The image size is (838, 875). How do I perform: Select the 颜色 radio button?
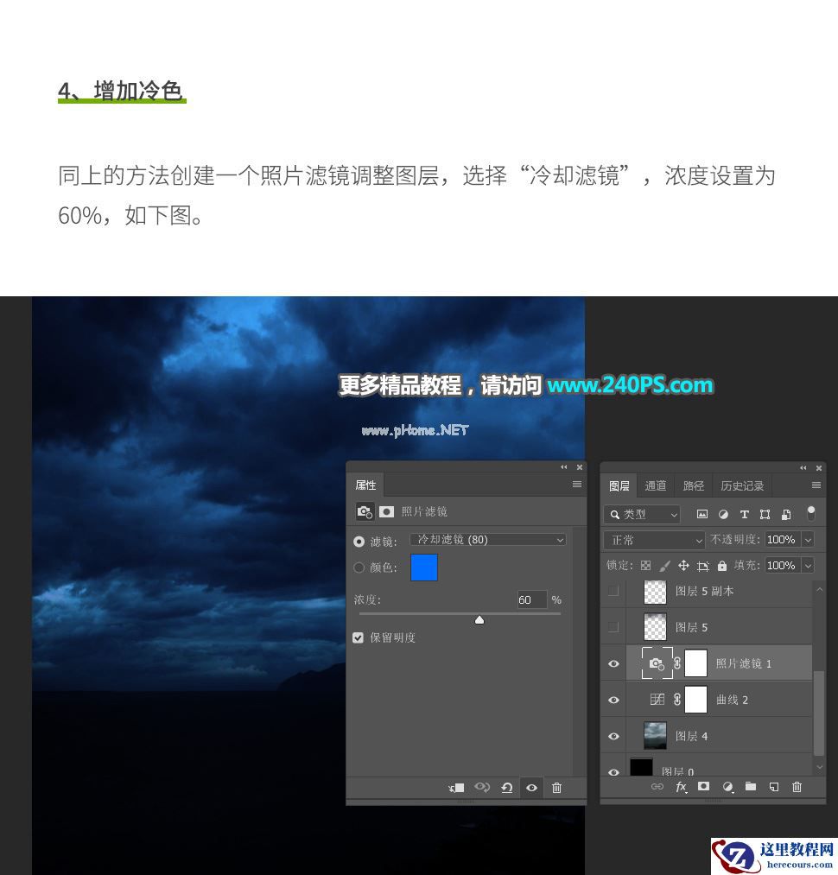[359, 567]
